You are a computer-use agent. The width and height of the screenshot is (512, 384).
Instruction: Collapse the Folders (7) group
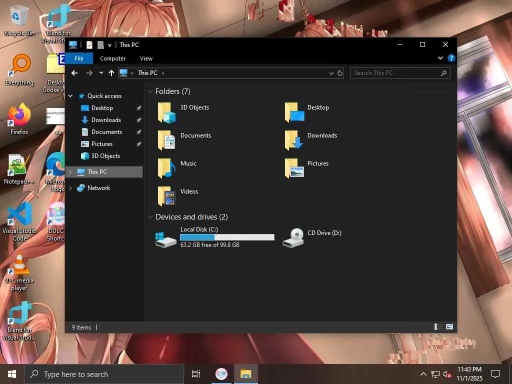pos(150,91)
